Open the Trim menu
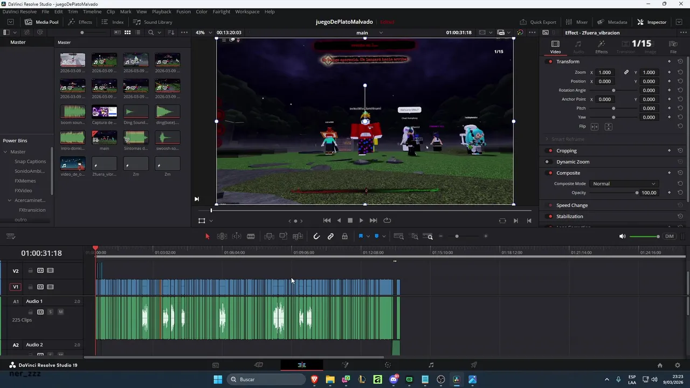Image resolution: width=690 pixels, height=388 pixels. click(x=73, y=11)
